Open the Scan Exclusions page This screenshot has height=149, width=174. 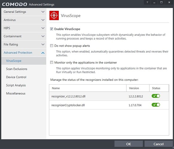17,69
